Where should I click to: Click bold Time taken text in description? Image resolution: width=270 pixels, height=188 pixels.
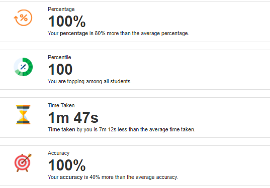tap(61, 129)
